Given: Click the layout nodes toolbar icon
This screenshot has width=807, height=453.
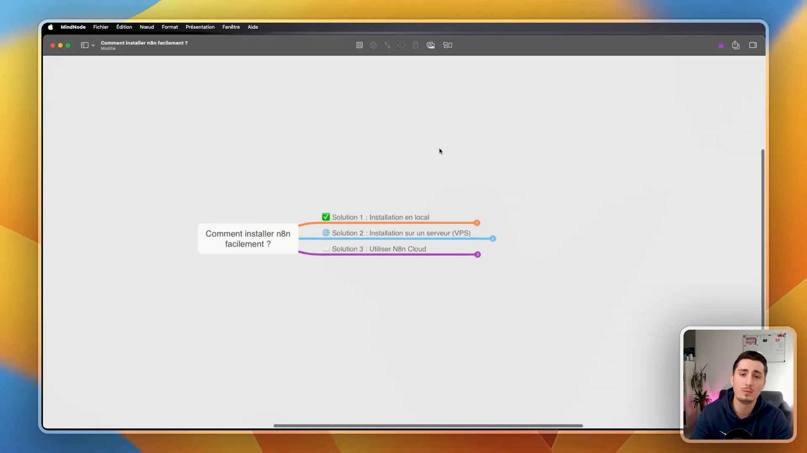Looking at the screenshot, I should pos(448,45).
